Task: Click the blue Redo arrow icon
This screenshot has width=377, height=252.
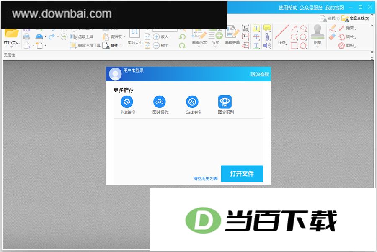Action: pos(52,36)
